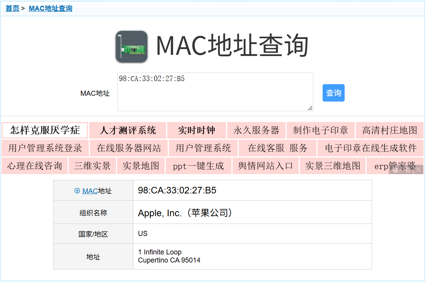
Task: Open ad link ppt一键生成
Action: tap(199, 166)
